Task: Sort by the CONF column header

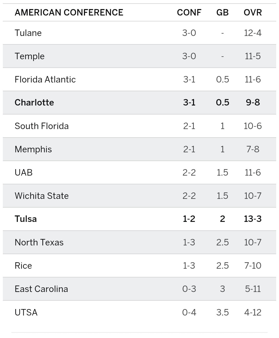Action: [x=189, y=12]
